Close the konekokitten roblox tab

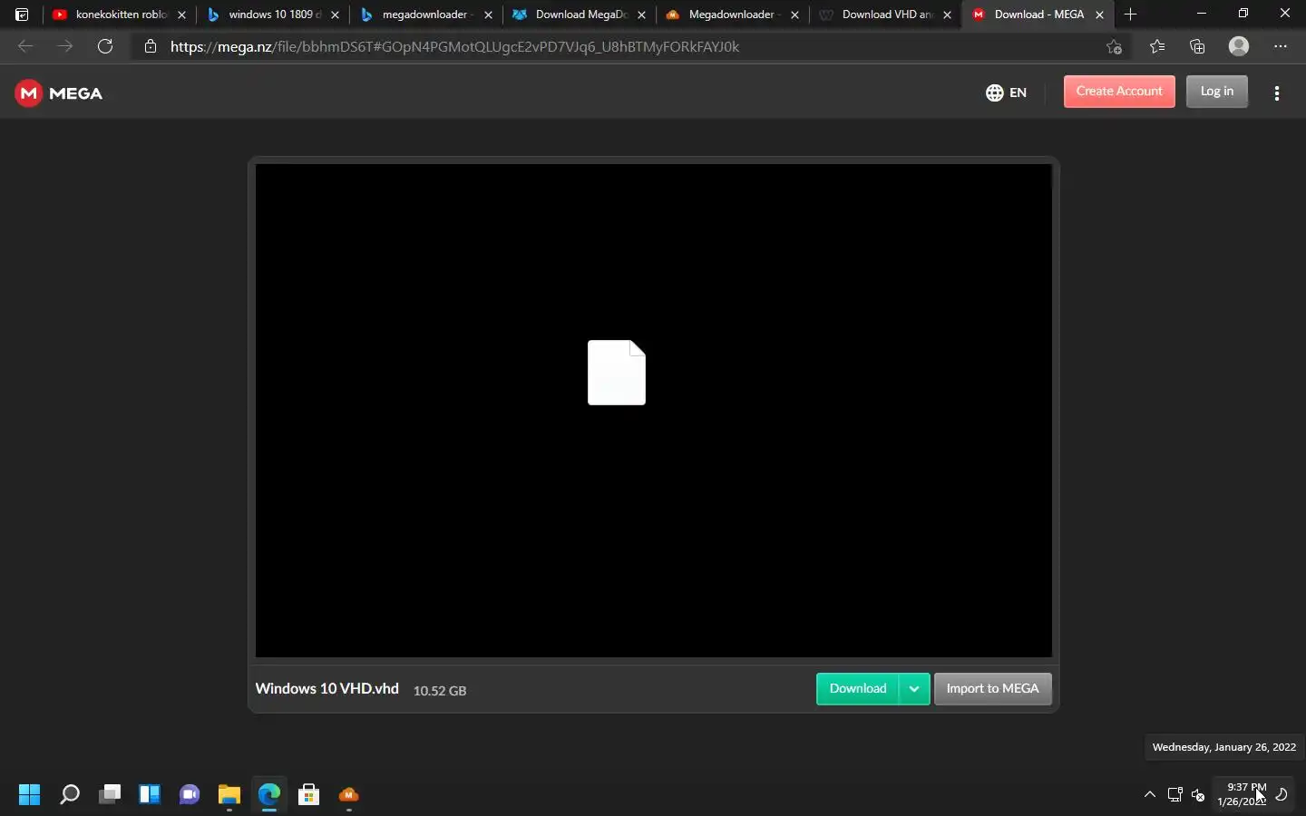(x=182, y=15)
